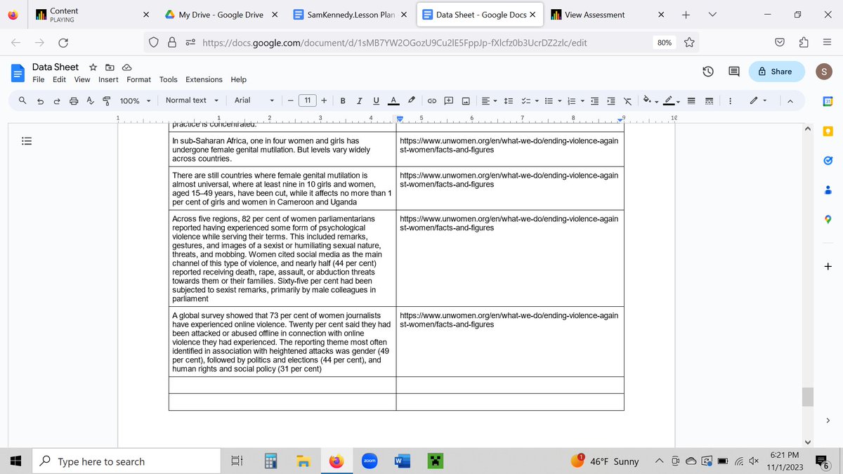
Task: Open the Extensions menu
Action: pyautogui.click(x=204, y=79)
